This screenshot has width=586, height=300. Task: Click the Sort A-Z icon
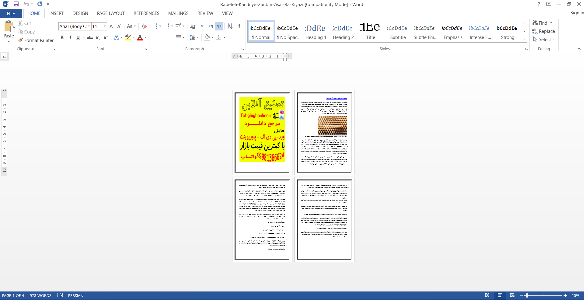tap(230, 26)
